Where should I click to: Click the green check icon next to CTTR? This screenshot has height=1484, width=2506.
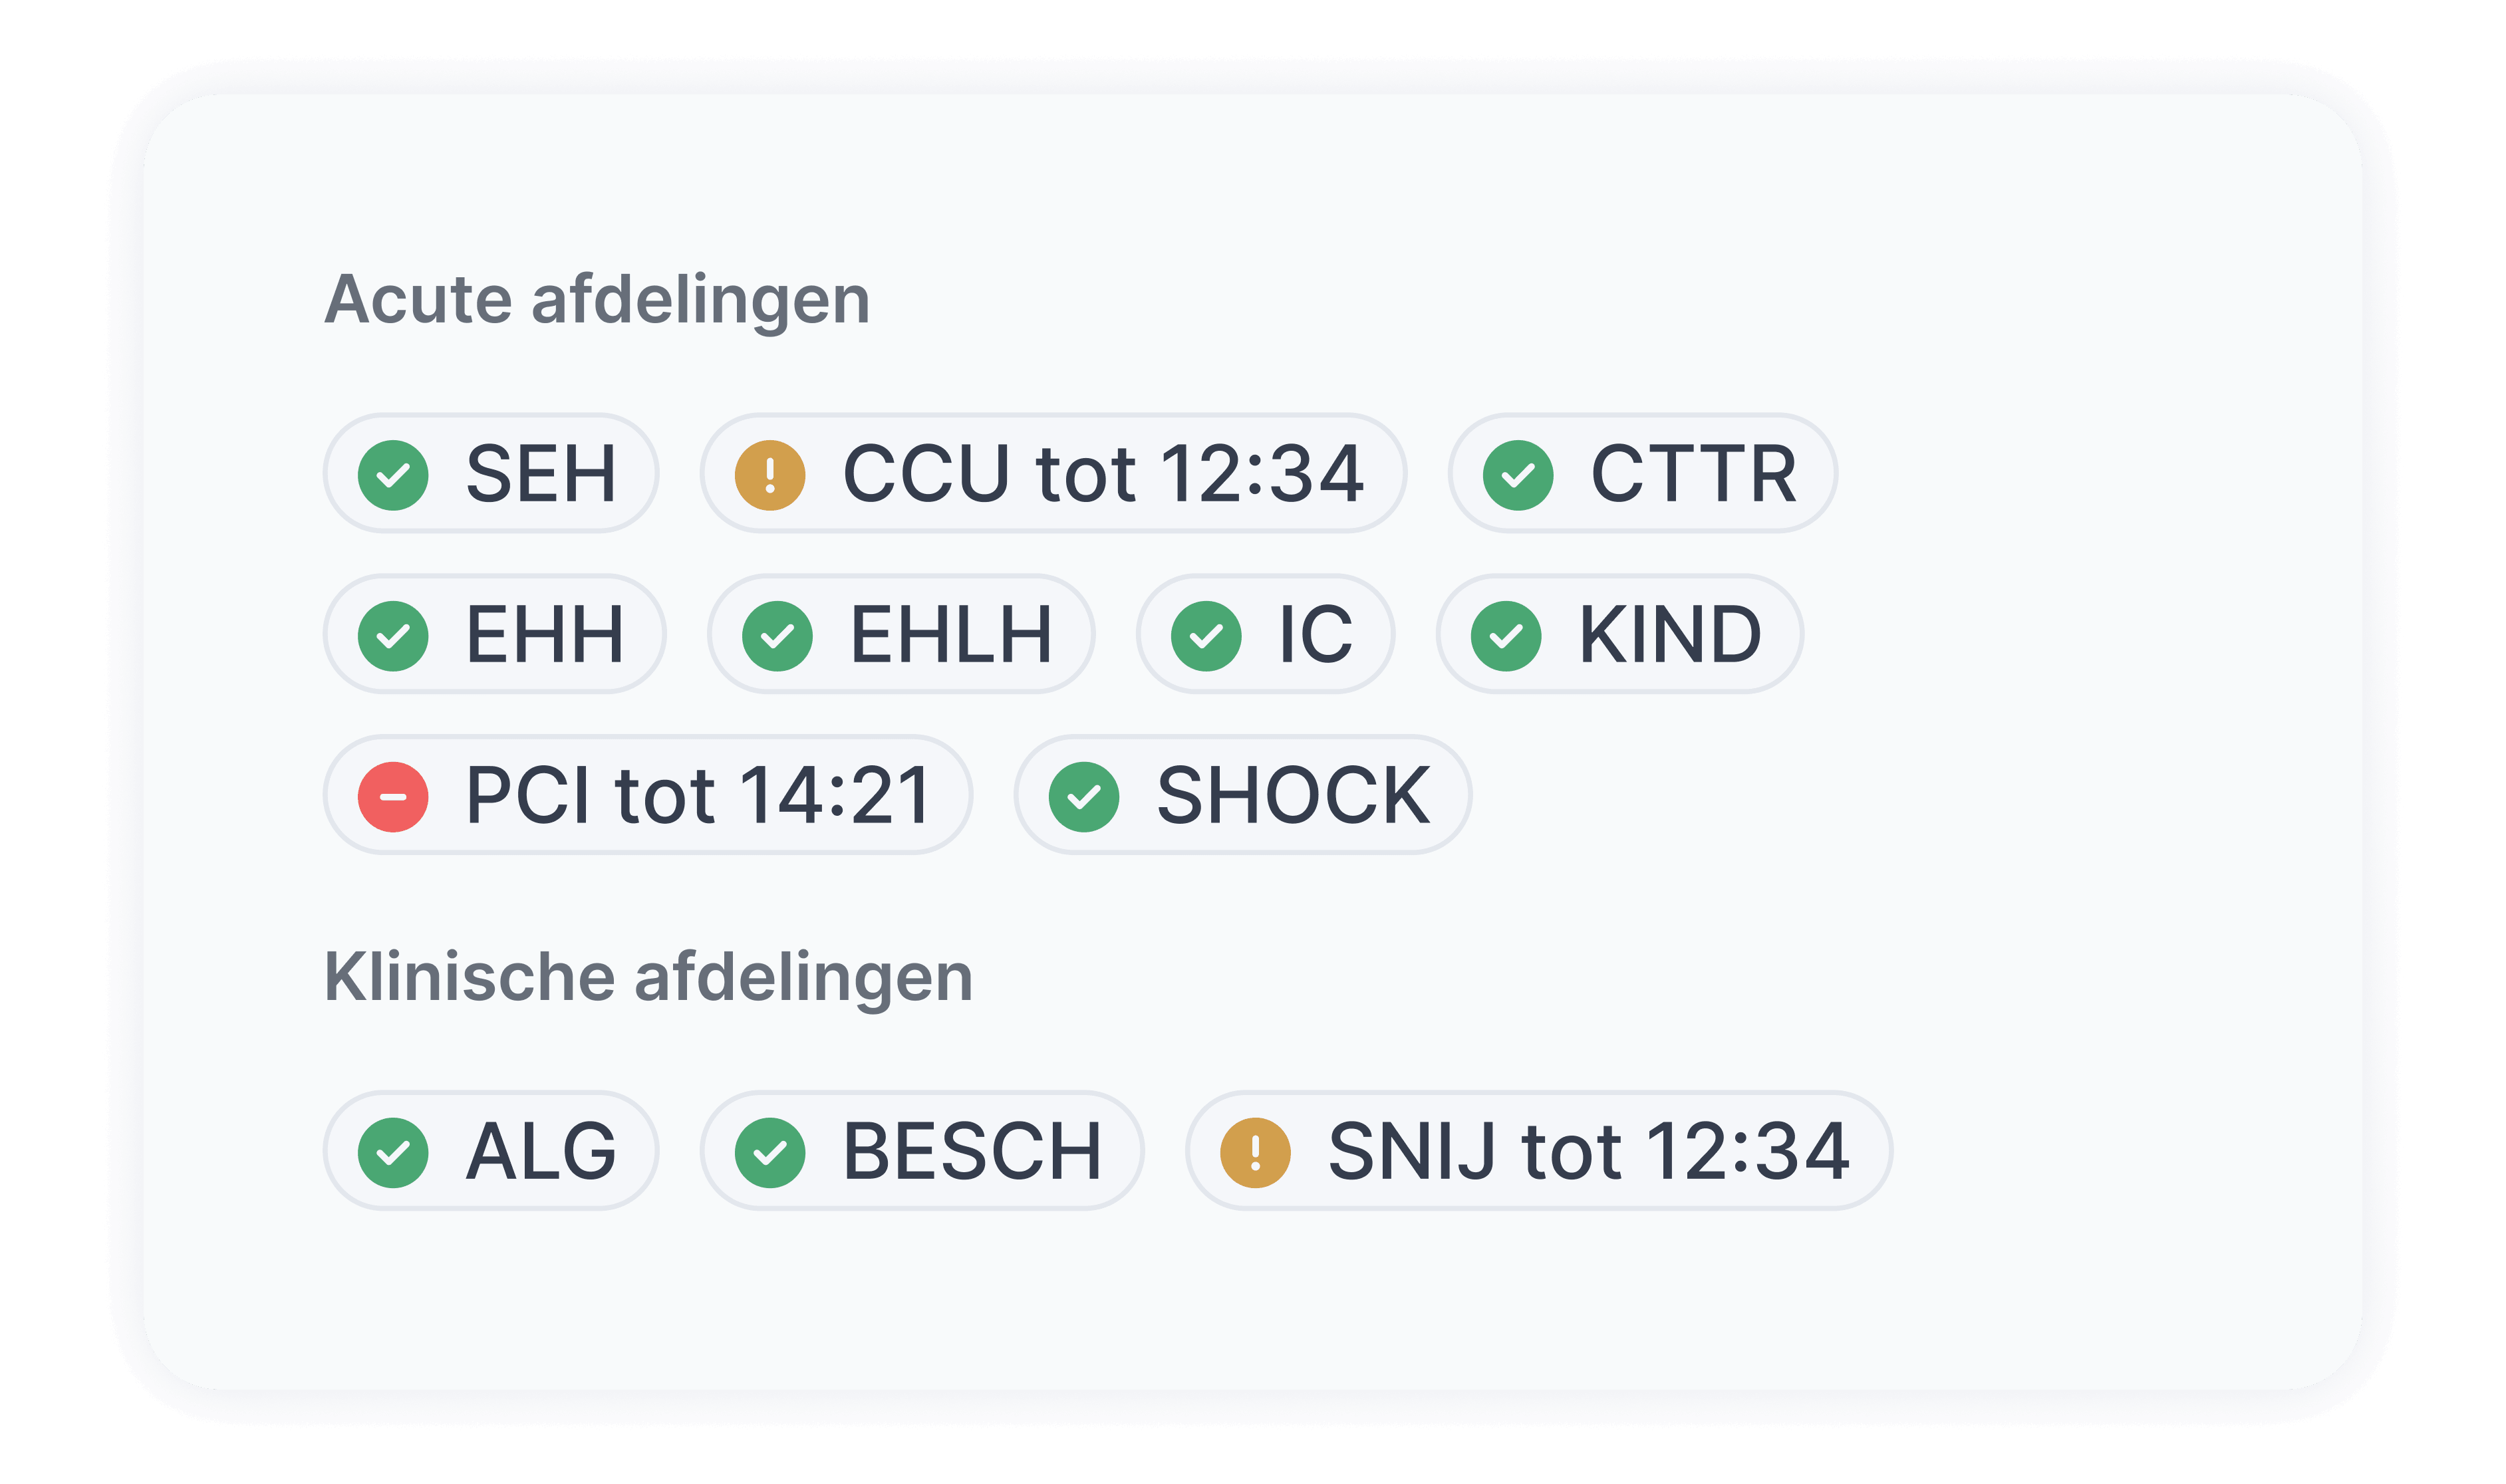coord(1517,475)
